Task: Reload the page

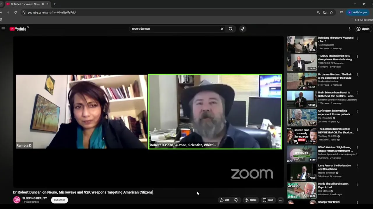Action: coord(15,12)
